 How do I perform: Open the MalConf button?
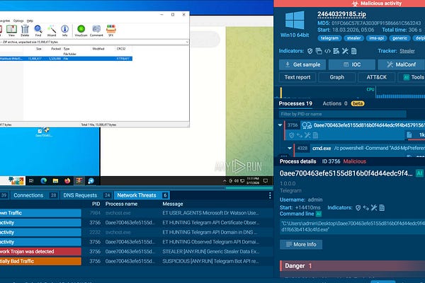[x=402, y=64]
